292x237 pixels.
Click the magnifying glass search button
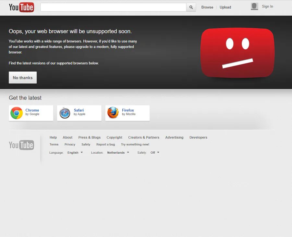[191, 7]
